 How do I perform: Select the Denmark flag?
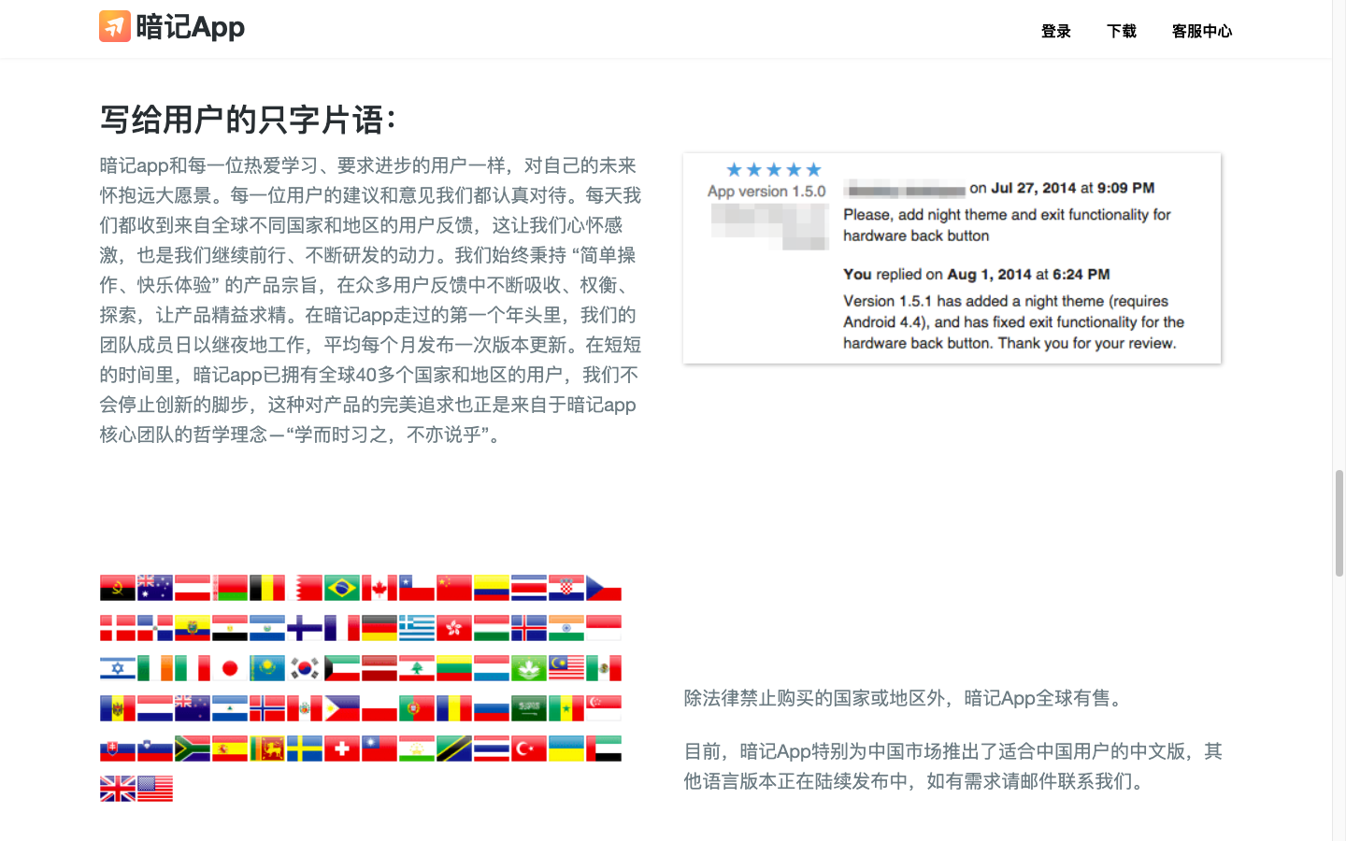[x=118, y=628]
